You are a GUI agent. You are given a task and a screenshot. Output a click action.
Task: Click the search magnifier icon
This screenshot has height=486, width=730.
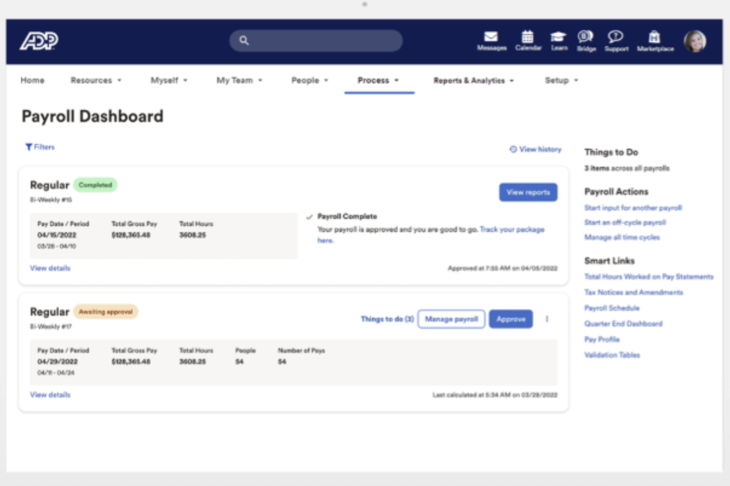243,40
